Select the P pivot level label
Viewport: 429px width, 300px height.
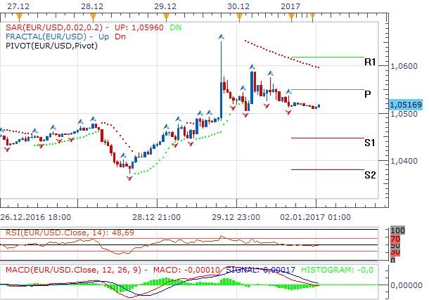(367, 94)
